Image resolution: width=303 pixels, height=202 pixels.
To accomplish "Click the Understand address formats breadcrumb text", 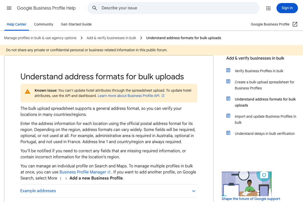I will [x=184, y=38].
